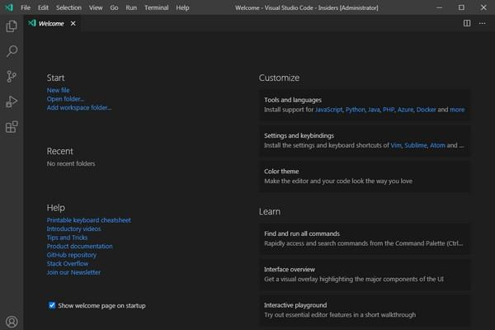495x330 pixels.
Task: Install Docker tools support link
Action: 426,110
